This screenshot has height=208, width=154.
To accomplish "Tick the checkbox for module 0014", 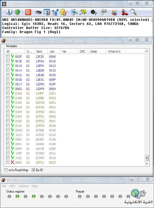I will pos(8,70).
